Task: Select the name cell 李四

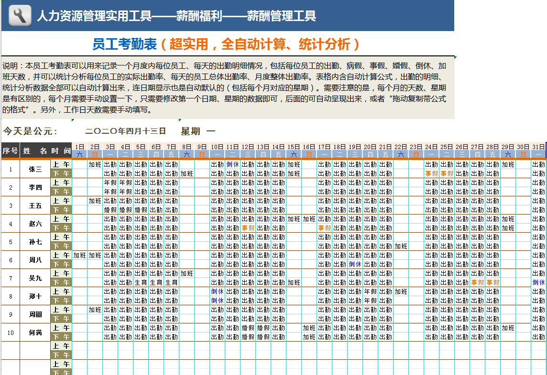Action: tap(35, 187)
